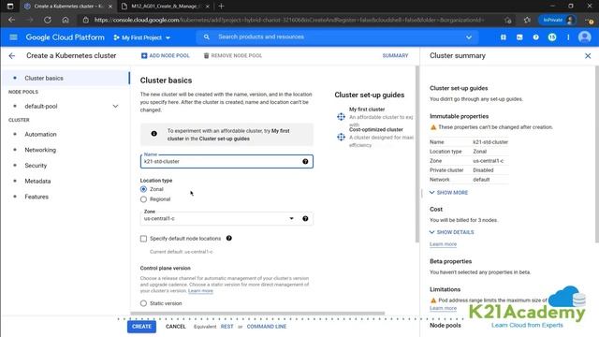599x337 pixels.
Task: Open the REST equivalent link
Action: (226, 327)
